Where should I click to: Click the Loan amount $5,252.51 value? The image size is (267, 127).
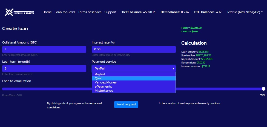coord(203,51)
